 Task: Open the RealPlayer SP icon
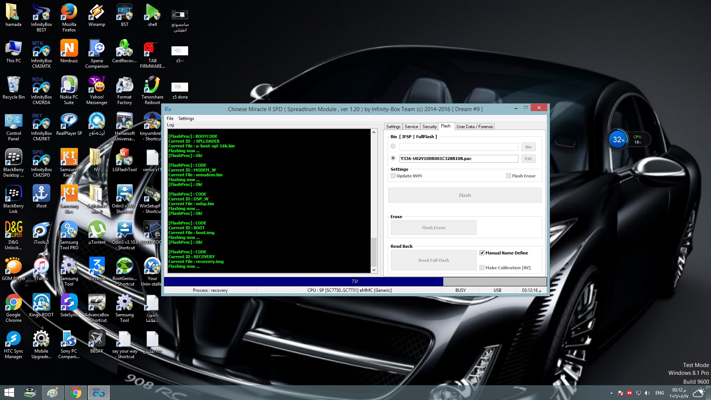(x=69, y=124)
